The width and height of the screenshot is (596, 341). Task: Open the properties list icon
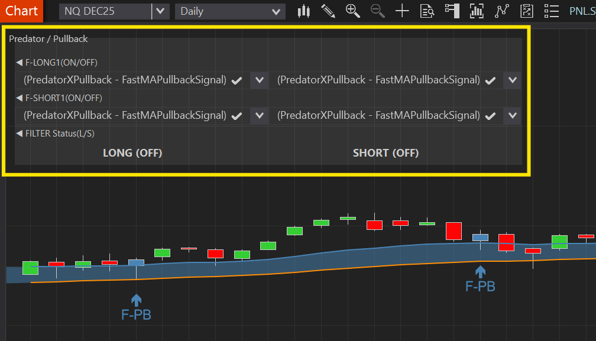[x=551, y=11]
